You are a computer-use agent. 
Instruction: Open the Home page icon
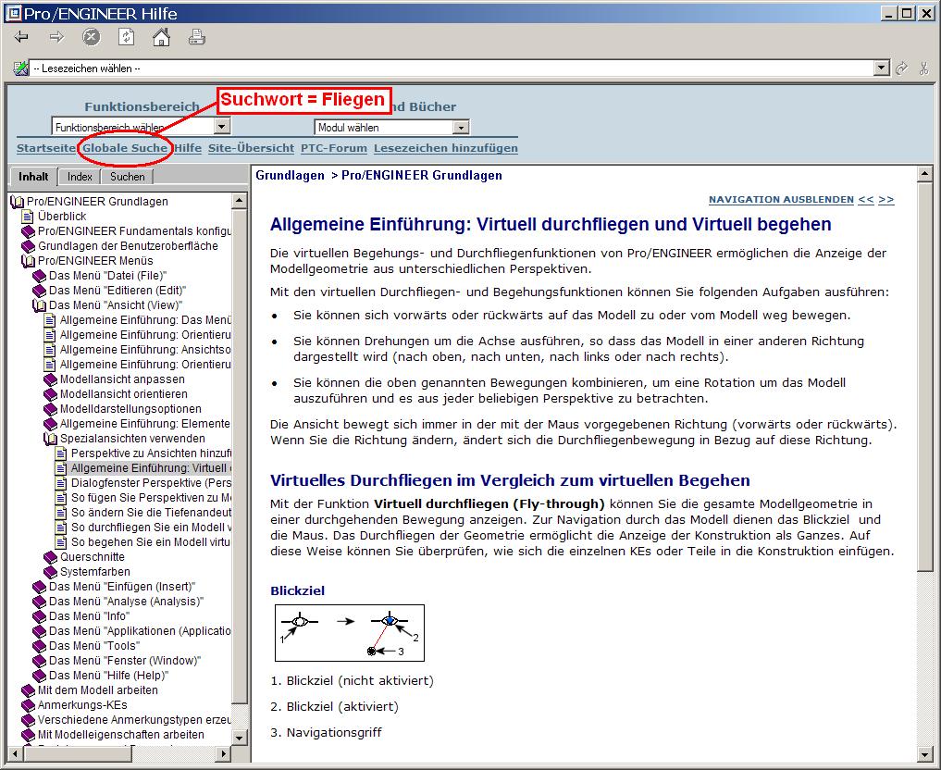[161, 37]
